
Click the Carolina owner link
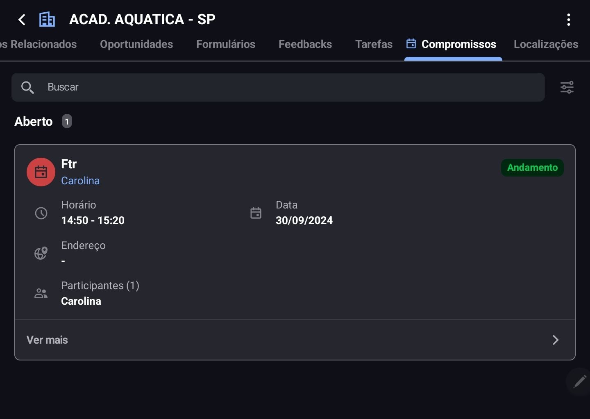[80, 181]
